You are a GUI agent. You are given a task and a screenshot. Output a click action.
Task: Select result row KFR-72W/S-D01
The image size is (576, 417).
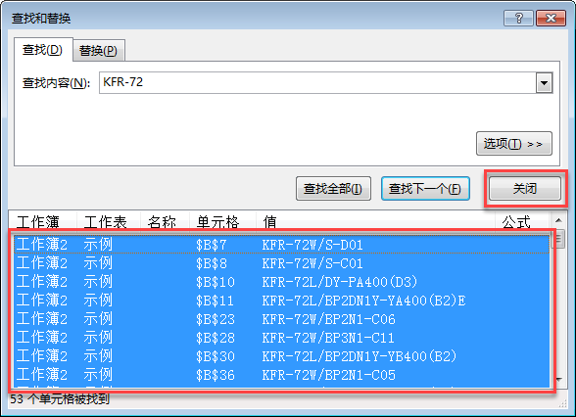click(282, 245)
